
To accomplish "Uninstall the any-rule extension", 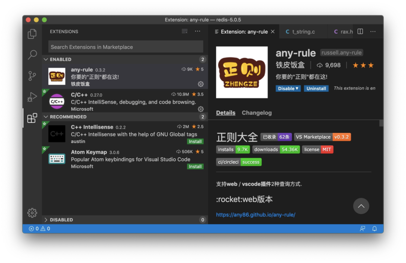I will 316,88.
